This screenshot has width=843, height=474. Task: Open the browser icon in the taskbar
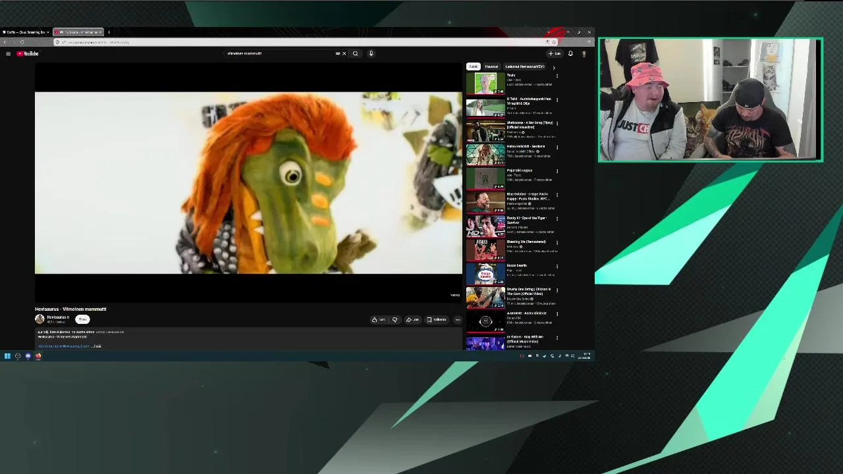[38, 355]
